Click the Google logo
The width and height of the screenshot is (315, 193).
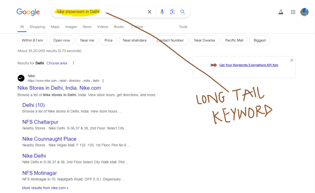click(x=28, y=12)
